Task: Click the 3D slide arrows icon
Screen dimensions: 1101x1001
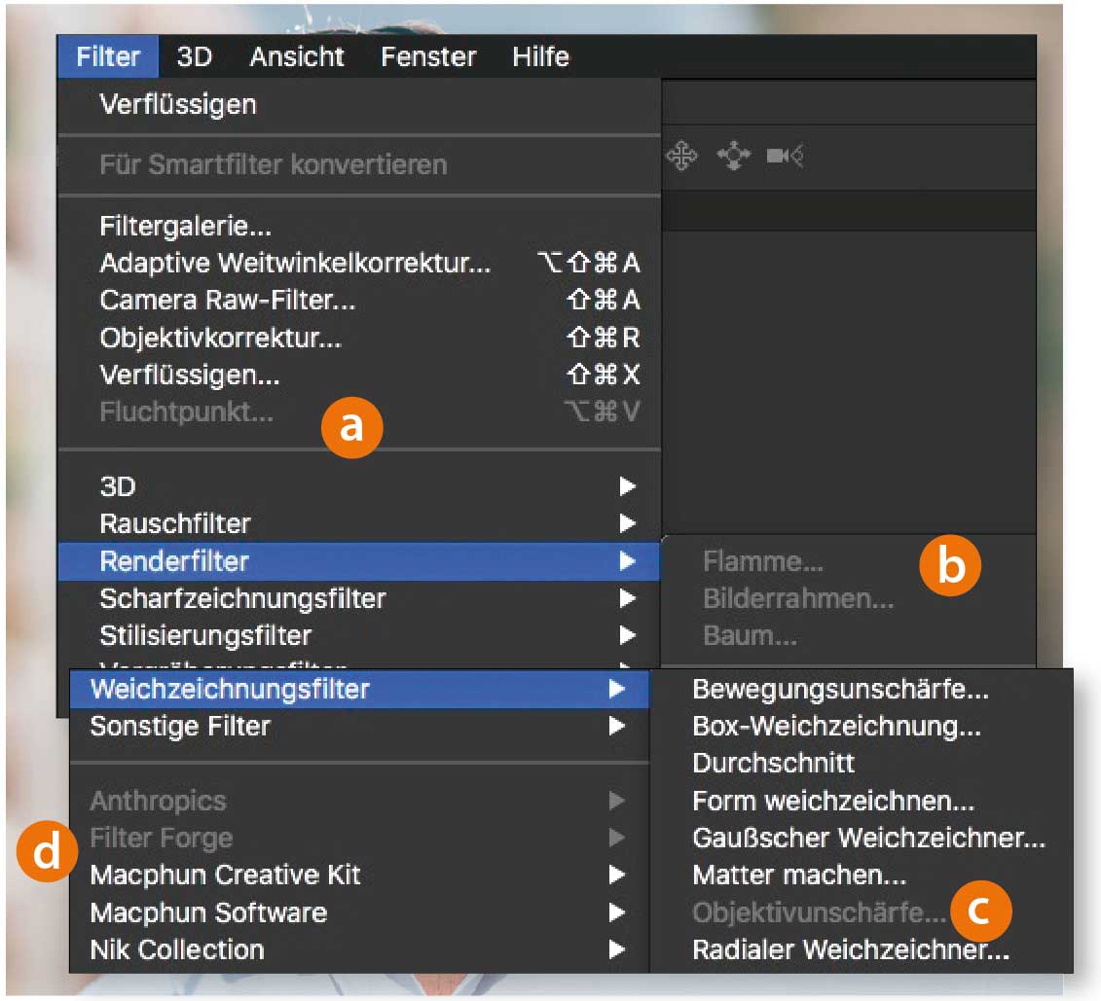Action: pyautogui.click(x=734, y=156)
